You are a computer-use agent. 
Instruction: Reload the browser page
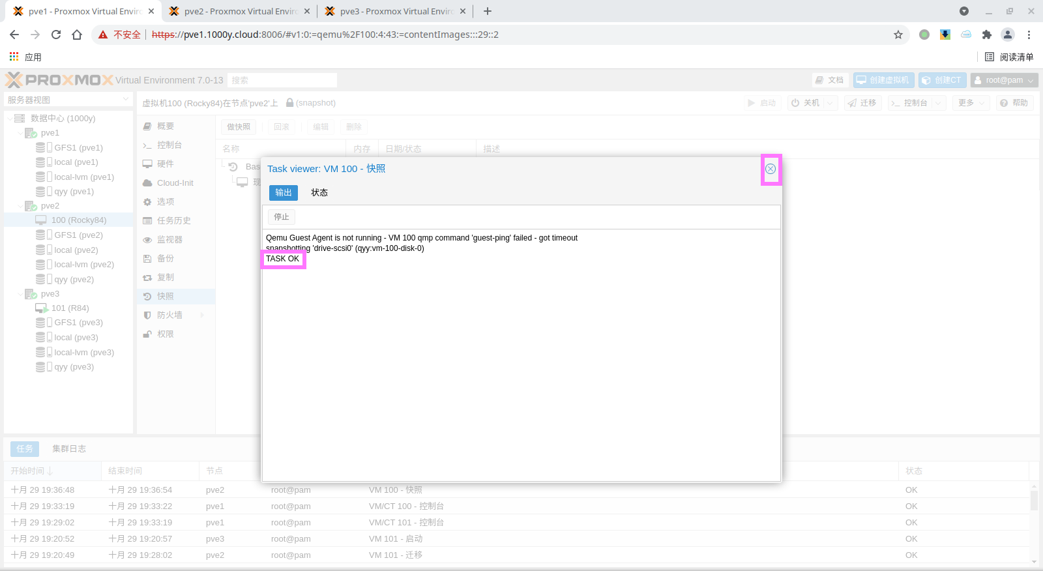click(56, 35)
